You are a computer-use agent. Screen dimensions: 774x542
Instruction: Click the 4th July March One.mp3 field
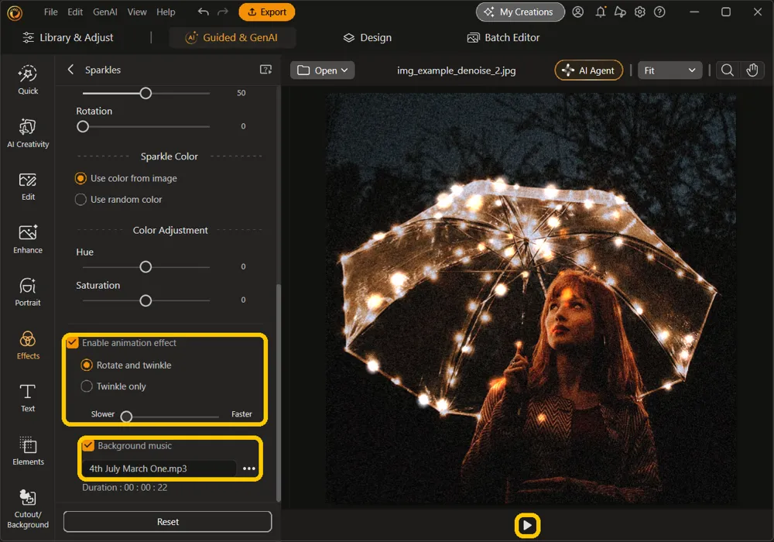(159, 468)
